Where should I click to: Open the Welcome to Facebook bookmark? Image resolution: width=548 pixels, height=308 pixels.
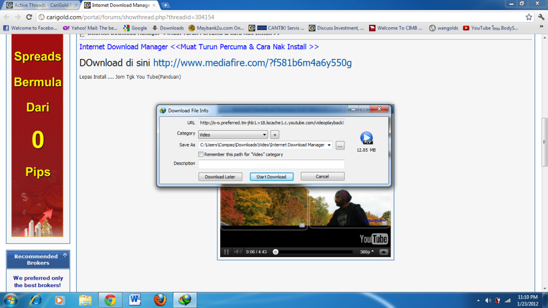pos(30,28)
